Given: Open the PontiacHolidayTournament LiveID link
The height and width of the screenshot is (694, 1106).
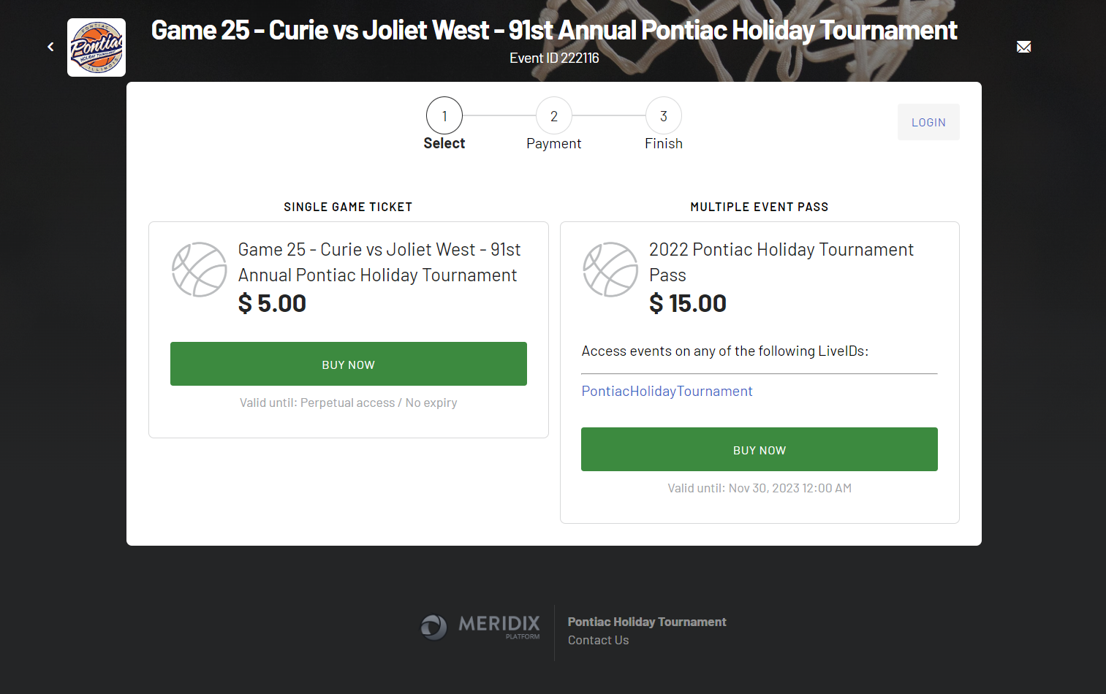Looking at the screenshot, I should pyautogui.click(x=667, y=392).
